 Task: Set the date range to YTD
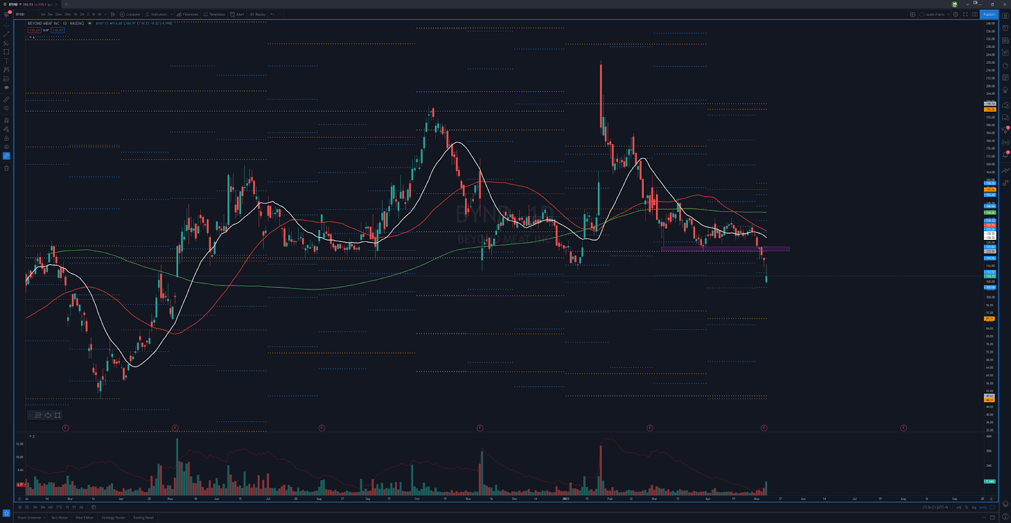(59, 507)
